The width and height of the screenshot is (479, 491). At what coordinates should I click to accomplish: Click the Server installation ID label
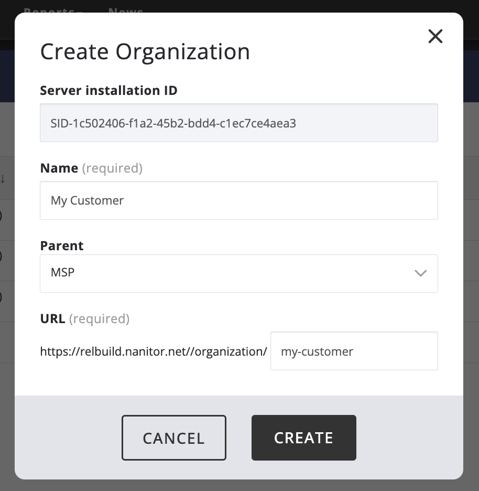pyautogui.click(x=109, y=90)
